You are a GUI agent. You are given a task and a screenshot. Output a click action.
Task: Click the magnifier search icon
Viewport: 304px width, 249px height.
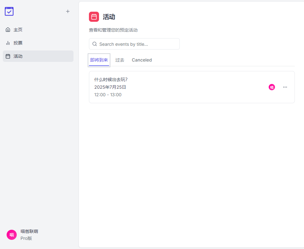pos(95,44)
